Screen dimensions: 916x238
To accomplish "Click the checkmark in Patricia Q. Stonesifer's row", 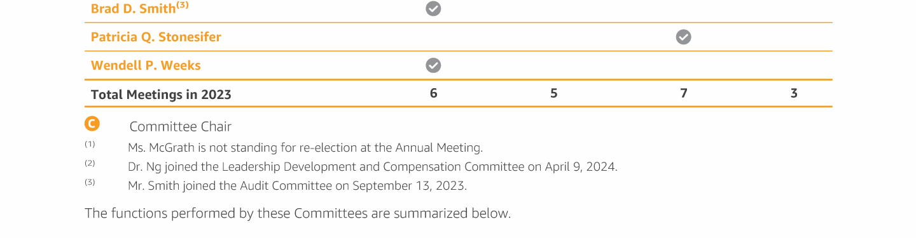I will pyautogui.click(x=683, y=37).
